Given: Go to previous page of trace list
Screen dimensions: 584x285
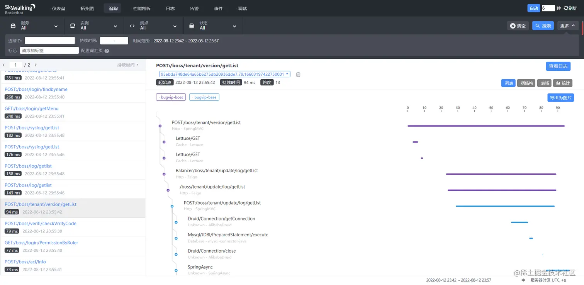Looking at the screenshot, I should click(x=4, y=65).
